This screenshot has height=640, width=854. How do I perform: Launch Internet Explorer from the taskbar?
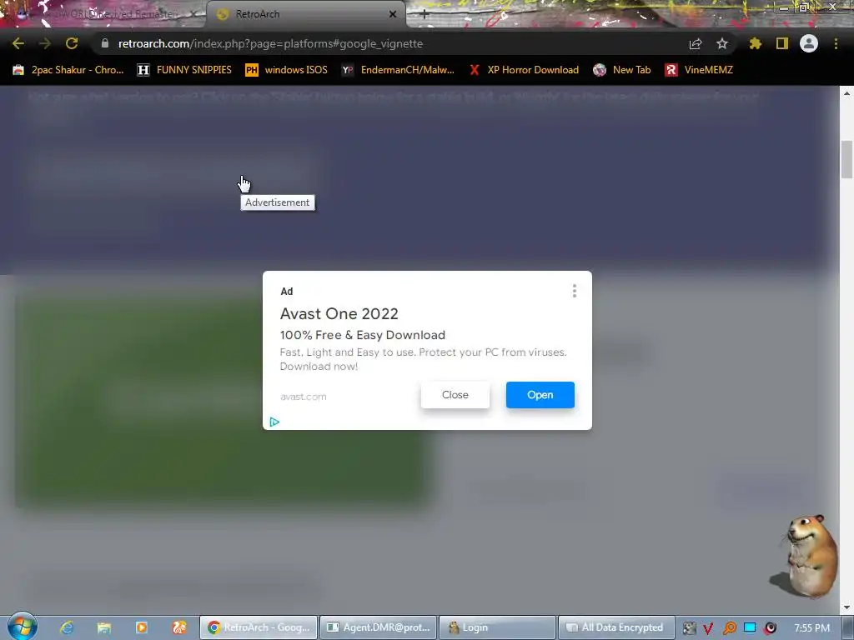point(67,627)
